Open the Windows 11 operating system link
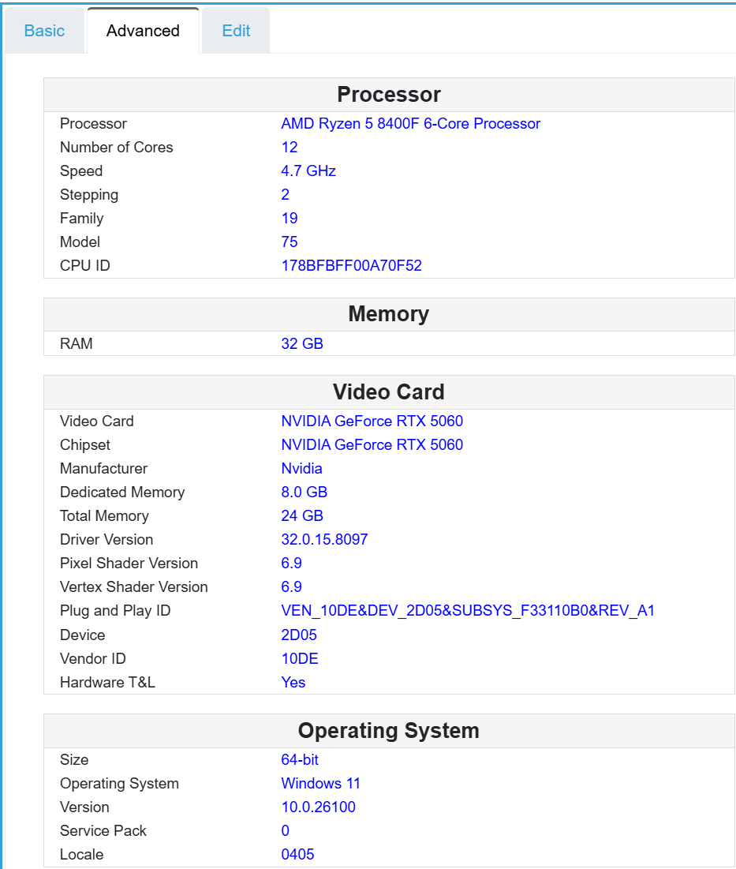Image resolution: width=736 pixels, height=869 pixels. coord(320,783)
